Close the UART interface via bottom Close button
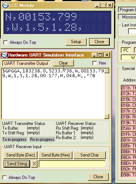 coord(98,177)
